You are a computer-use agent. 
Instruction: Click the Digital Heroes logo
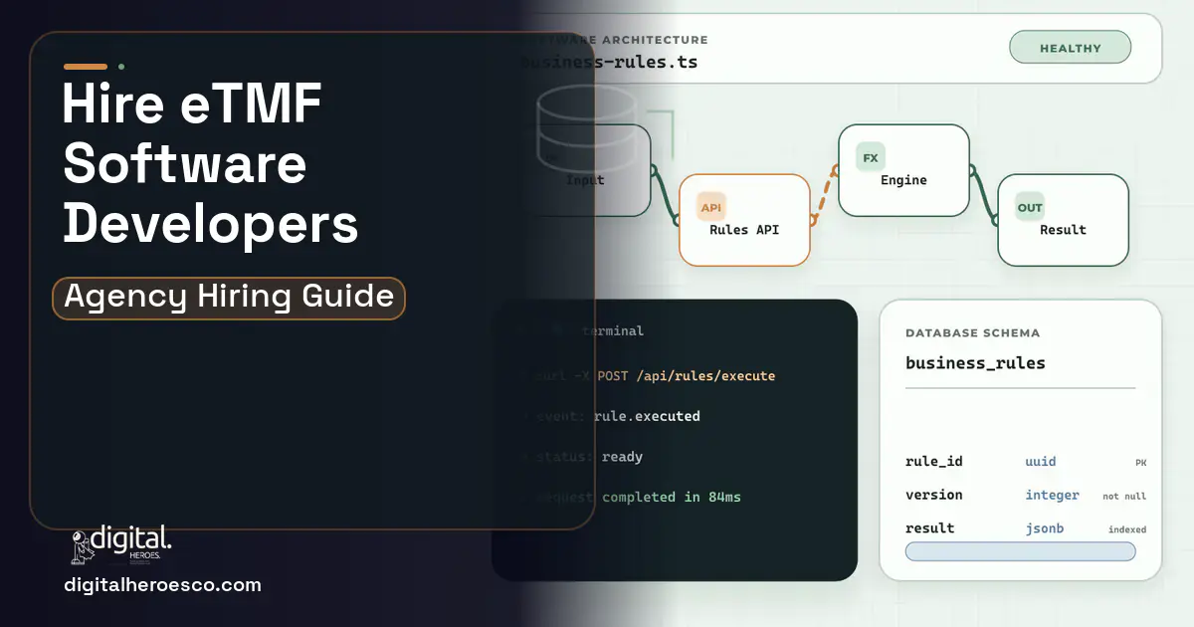[121, 546]
